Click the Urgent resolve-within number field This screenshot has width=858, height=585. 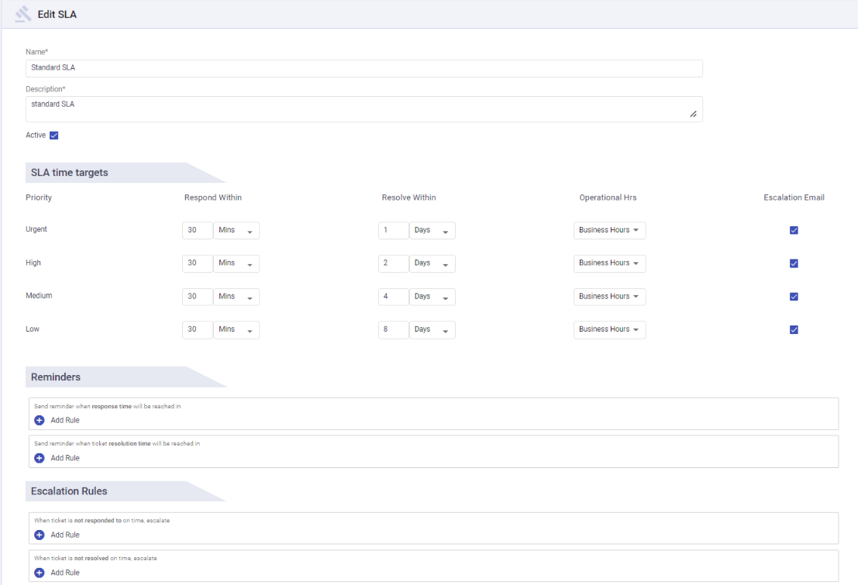click(393, 230)
